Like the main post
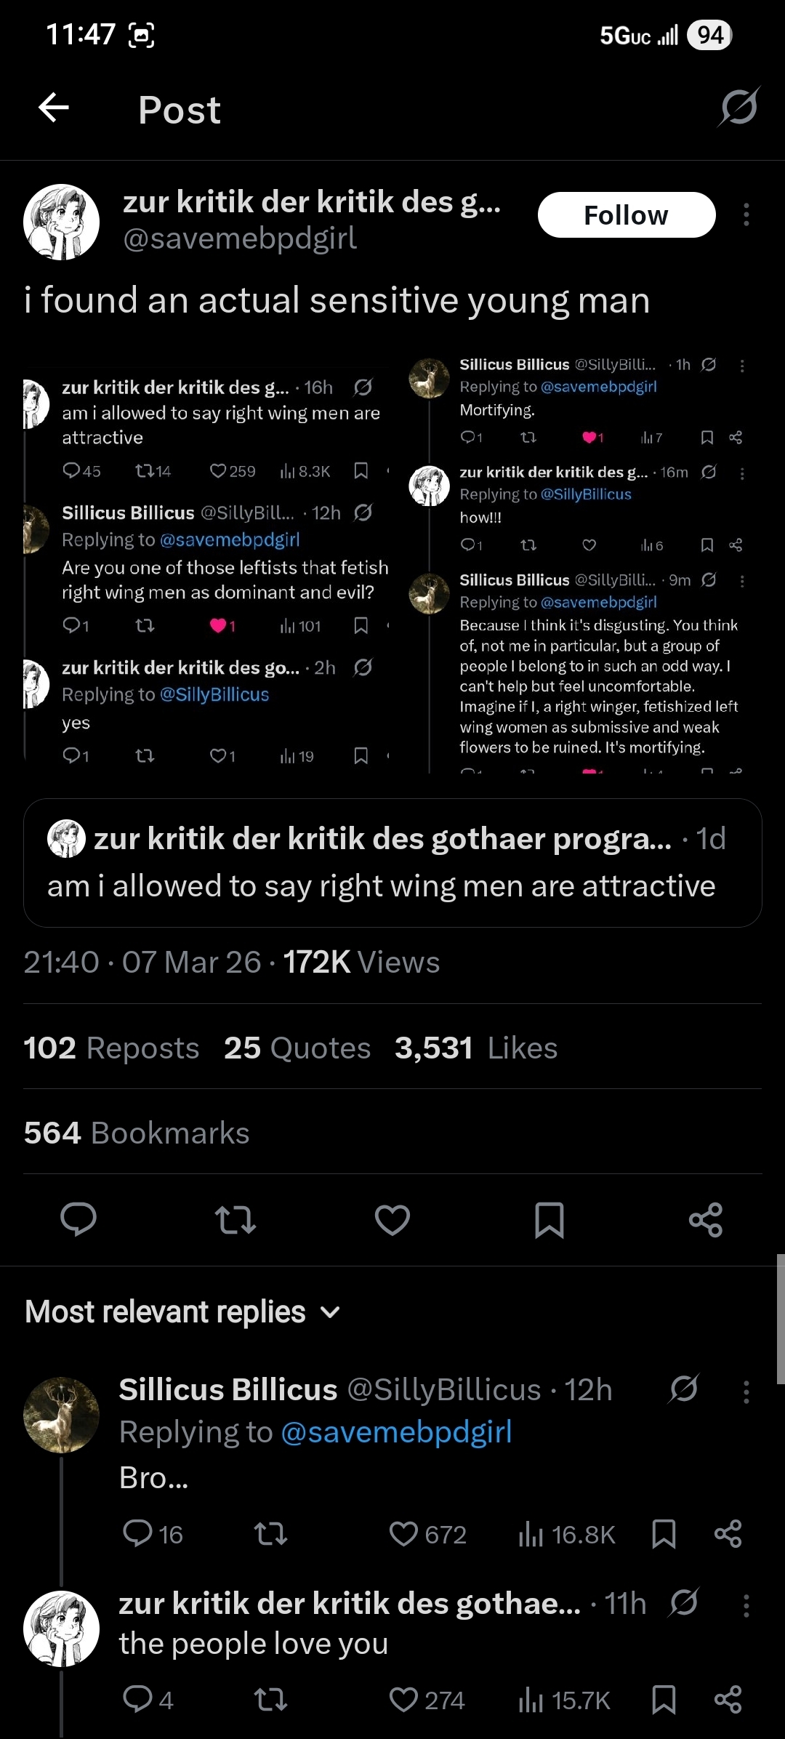The image size is (785, 1739). pyautogui.click(x=392, y=1219)
